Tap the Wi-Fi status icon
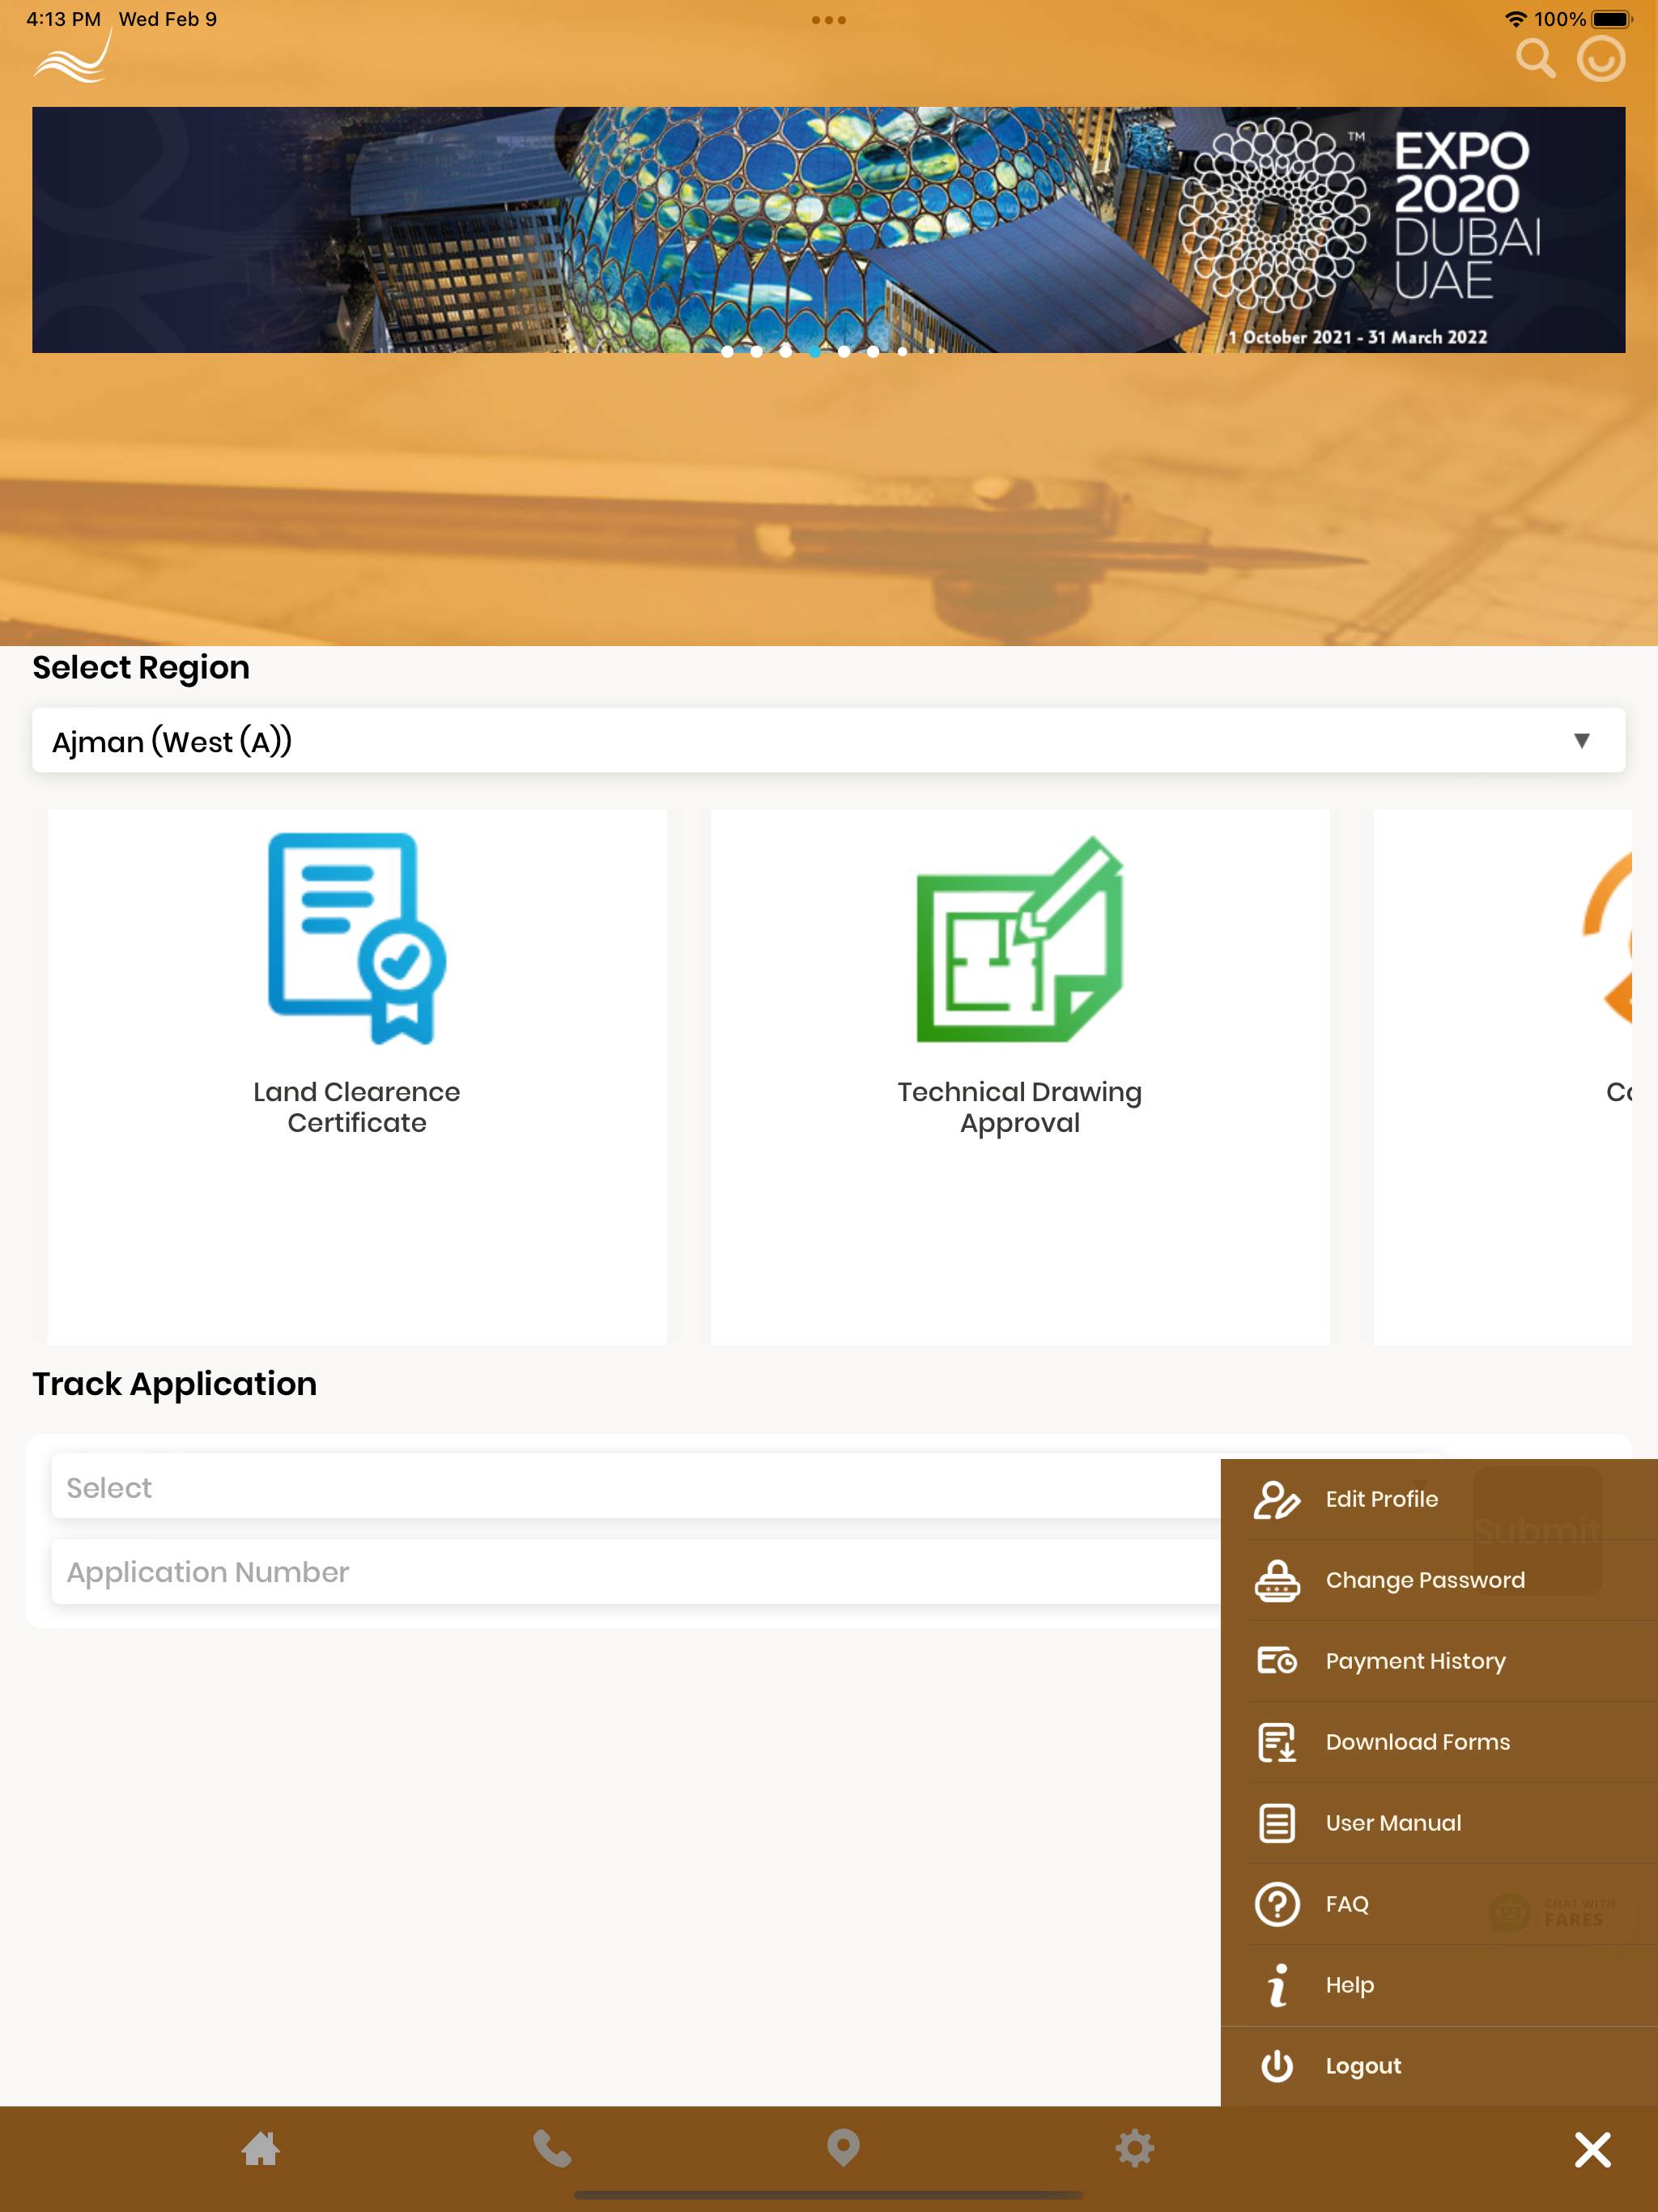Viewport: 1658px width, 2212px height. pos(1515,19)
